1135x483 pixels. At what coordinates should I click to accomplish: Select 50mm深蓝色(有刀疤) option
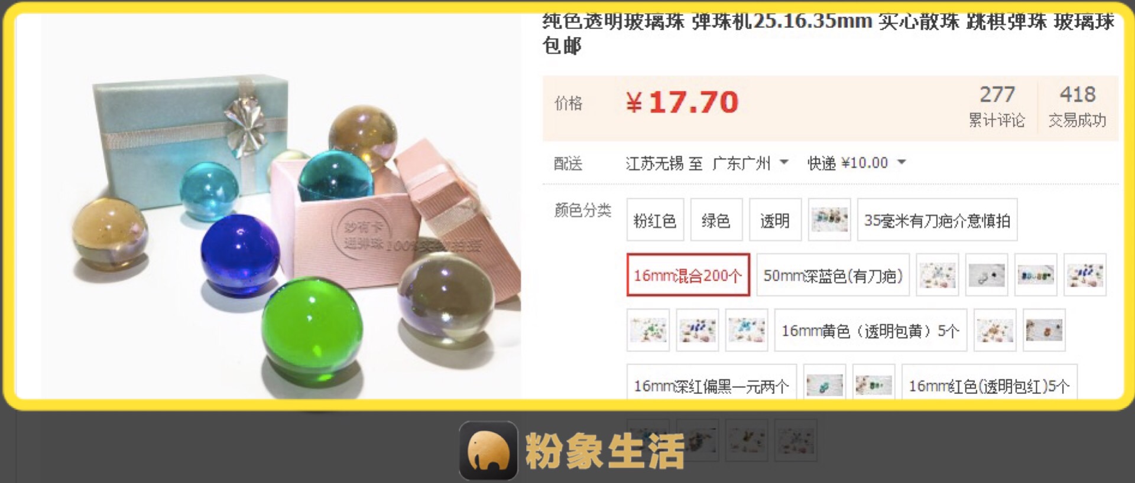click(833, 275)
